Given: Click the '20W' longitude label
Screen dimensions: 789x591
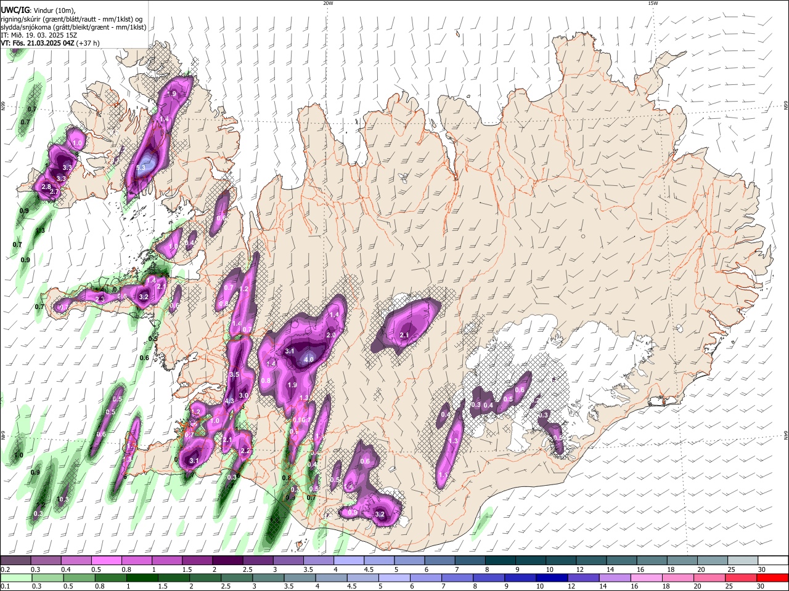Looking at the screenshot, I should click(x=328, y=3).
